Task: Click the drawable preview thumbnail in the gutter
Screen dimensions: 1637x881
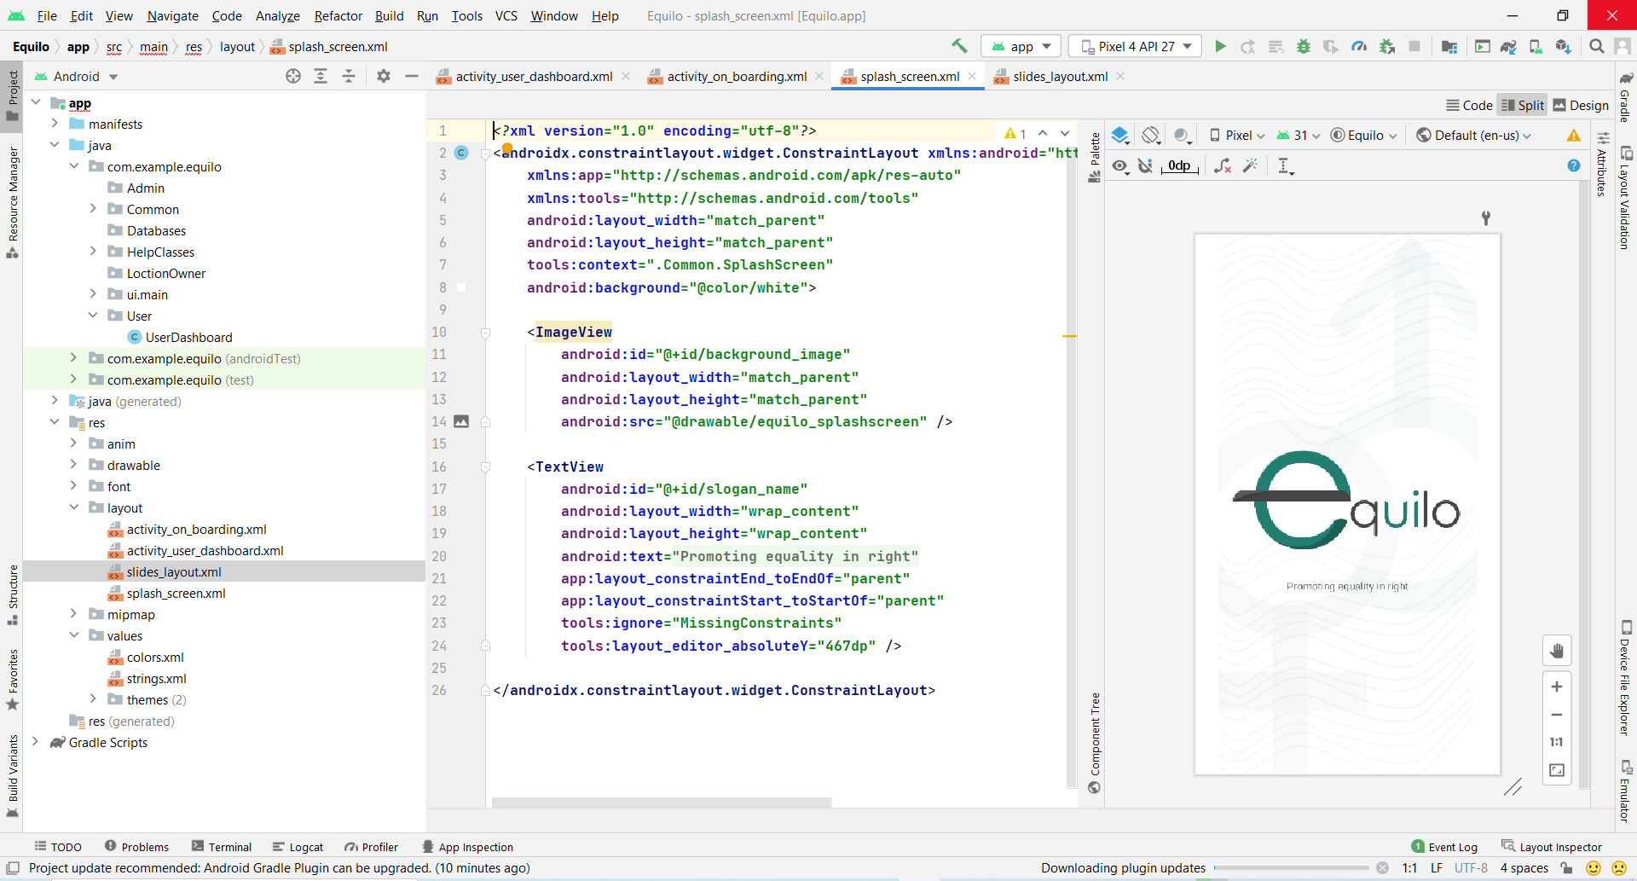Action: point(461,421)
